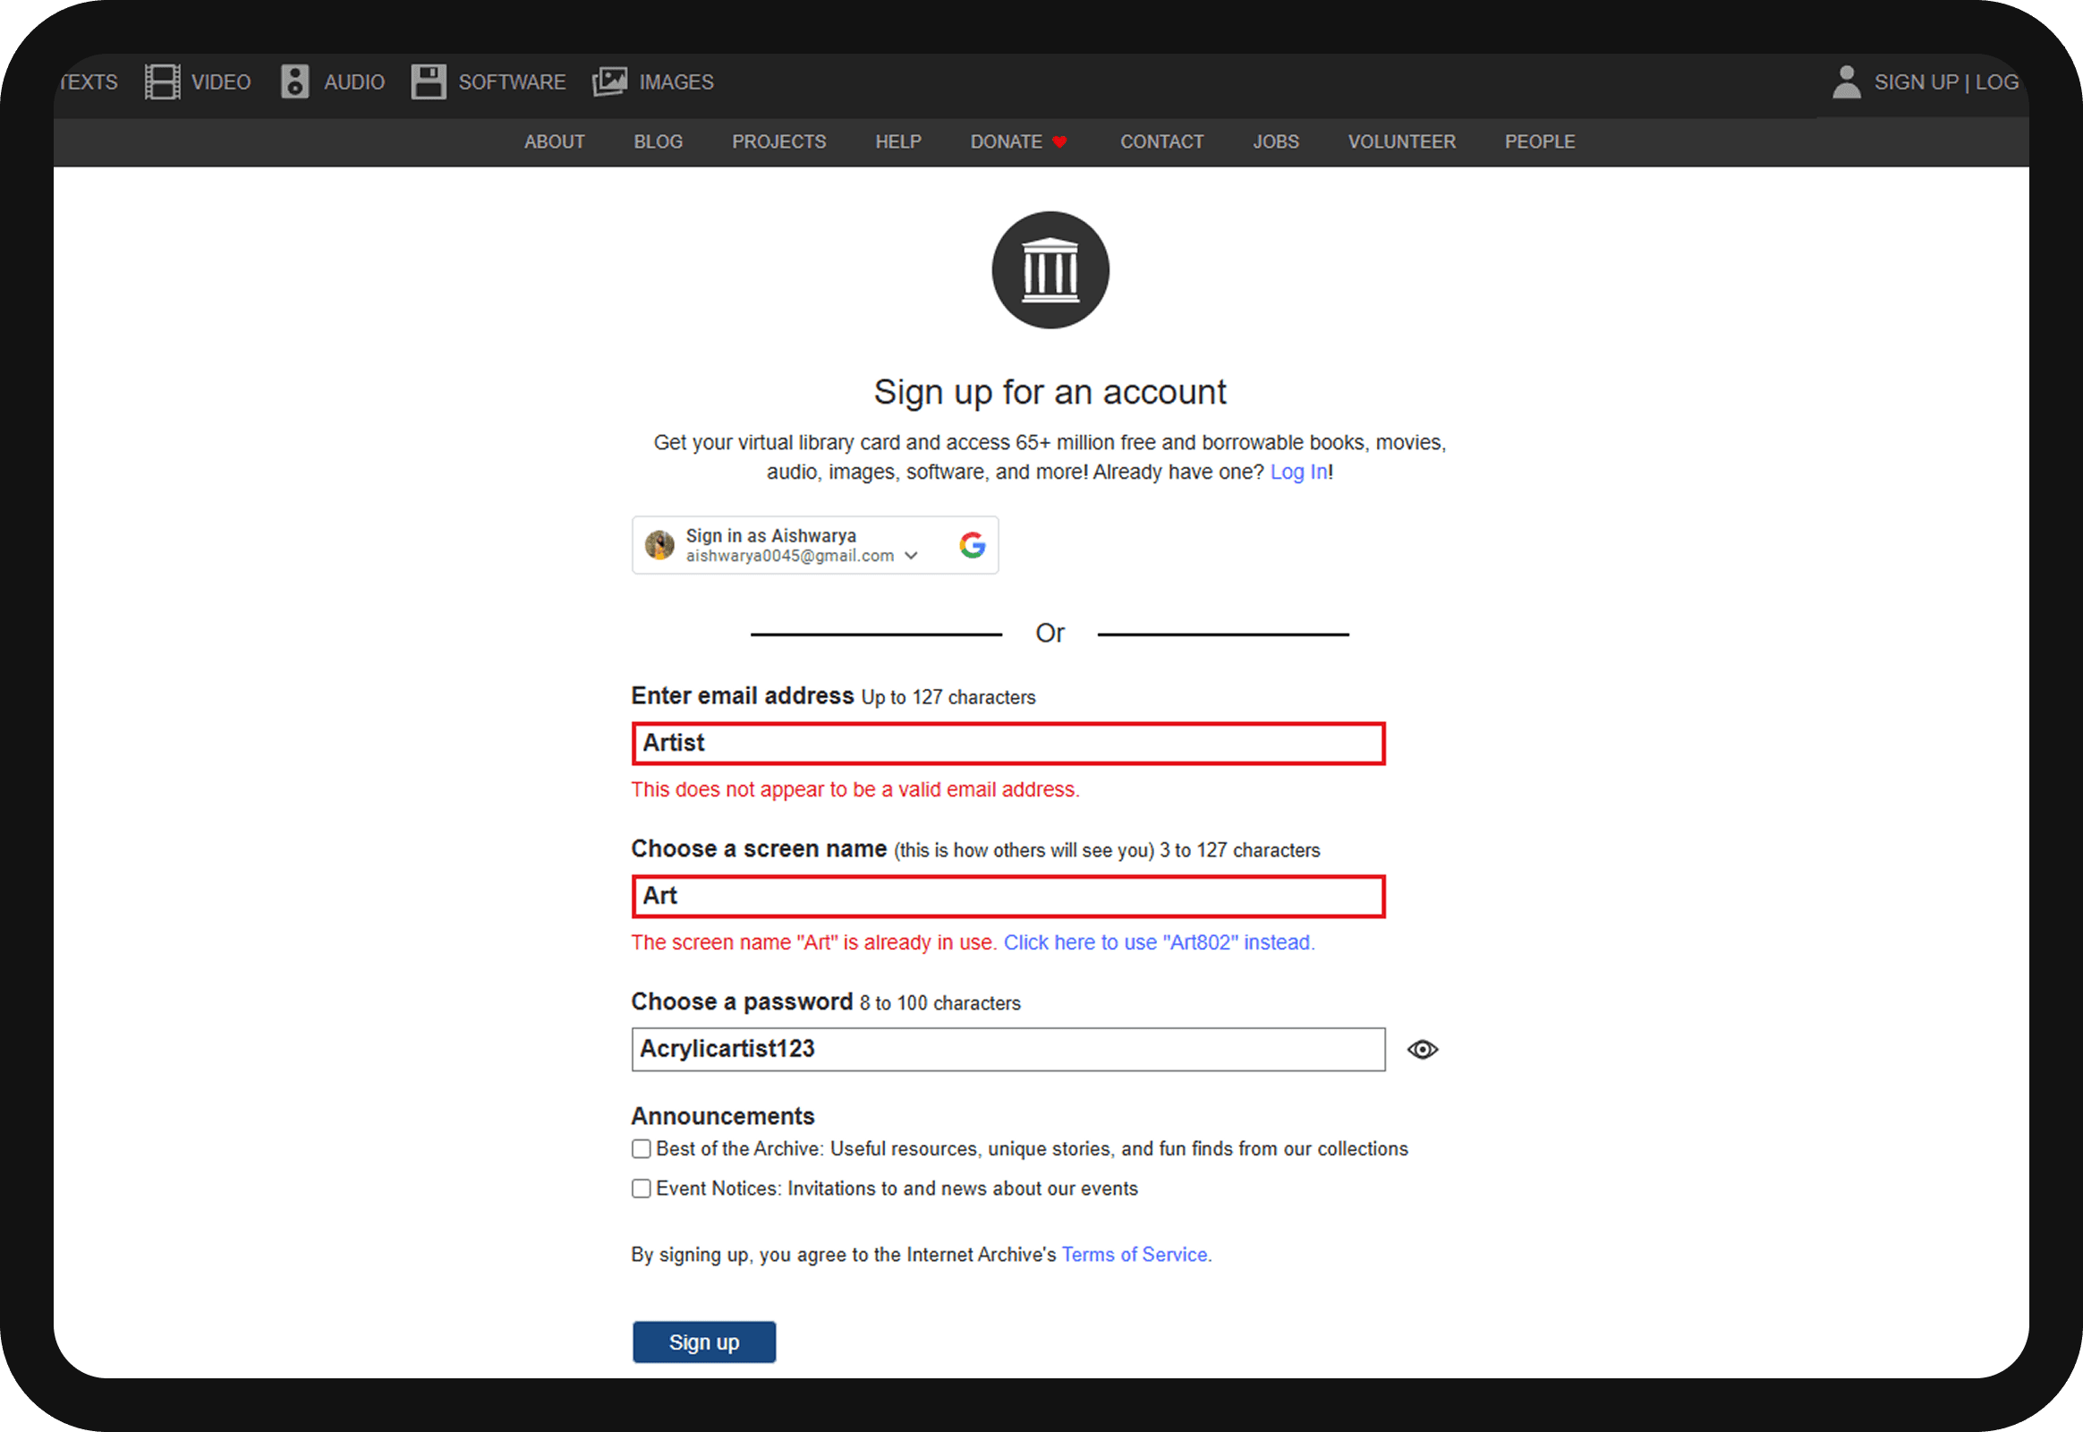Screen dimensions: 2083x1432
Task: Click the Enter email address label
Action: point(743,695)
